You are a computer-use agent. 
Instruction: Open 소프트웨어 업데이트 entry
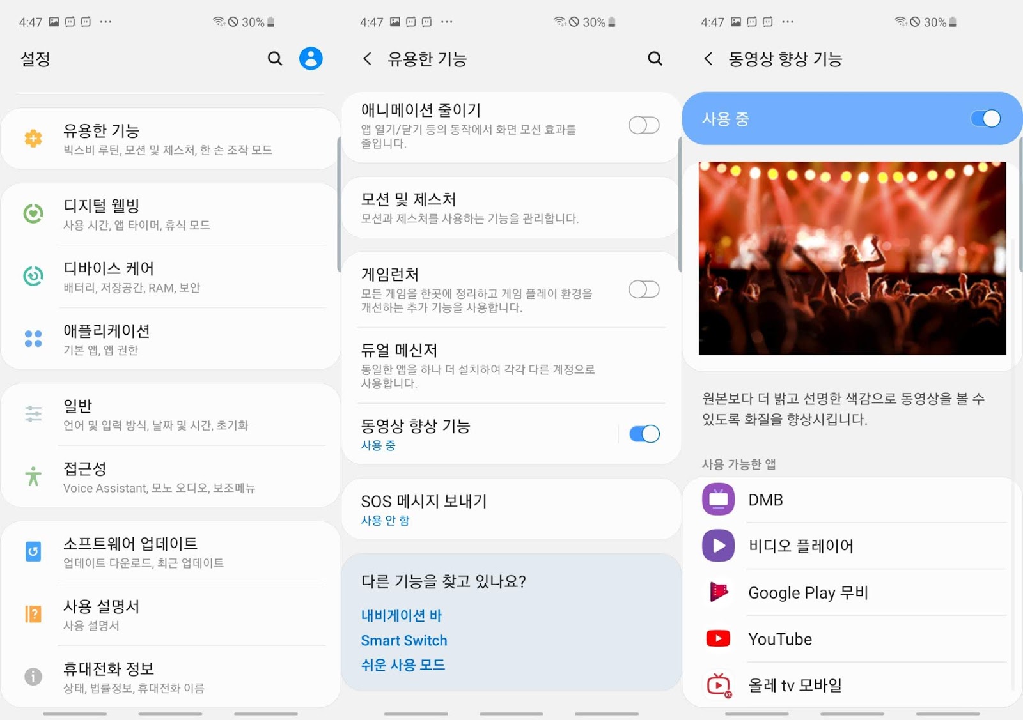click(170, 552)
